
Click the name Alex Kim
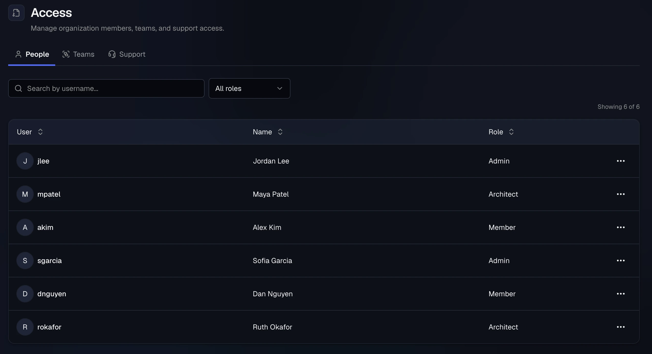coord(267,227)
